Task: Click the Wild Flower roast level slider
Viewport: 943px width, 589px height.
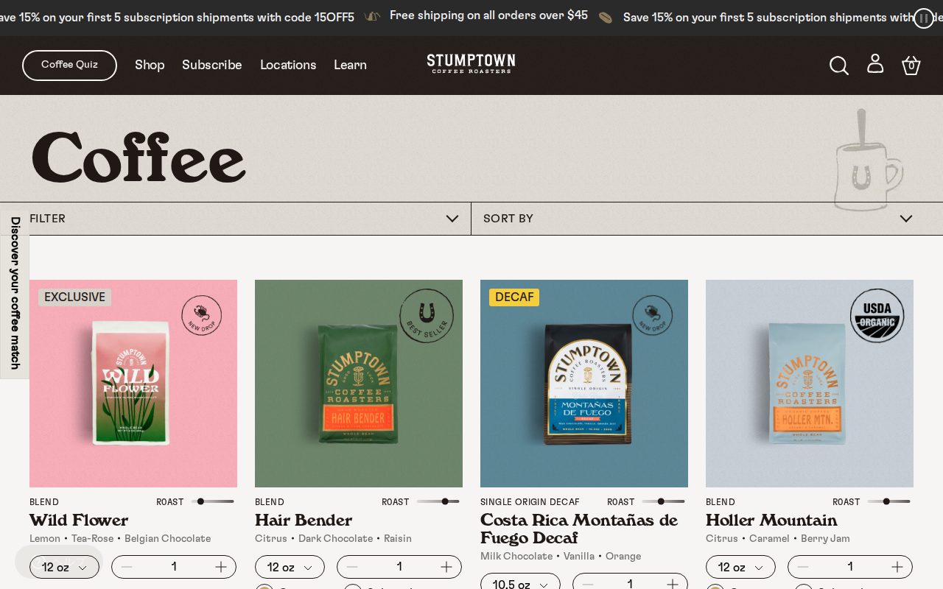Action: [x=213, y=501]
